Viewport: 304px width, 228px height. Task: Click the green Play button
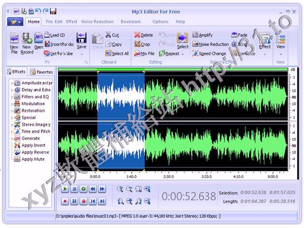(x=65, y=189)
